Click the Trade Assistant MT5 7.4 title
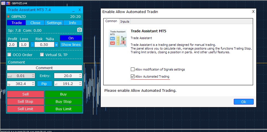 [x=29, y=10]
